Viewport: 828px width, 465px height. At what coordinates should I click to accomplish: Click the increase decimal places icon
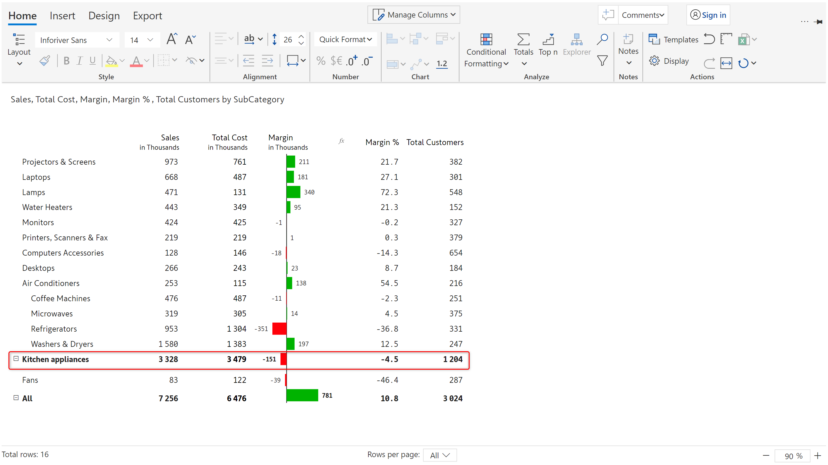[351, 61]
